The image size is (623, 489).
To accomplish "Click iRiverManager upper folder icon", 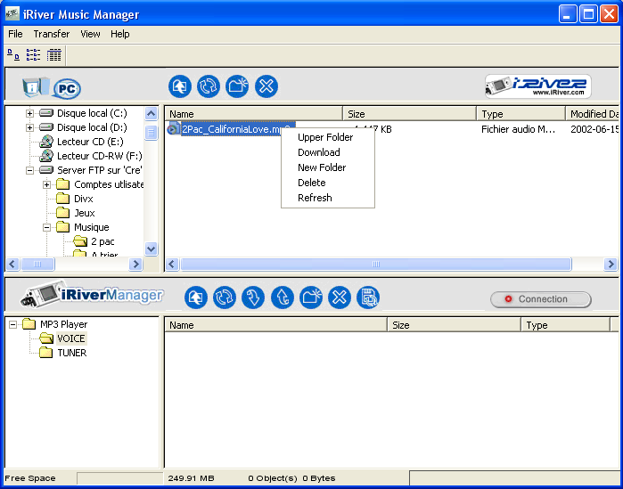I will 196,297.
